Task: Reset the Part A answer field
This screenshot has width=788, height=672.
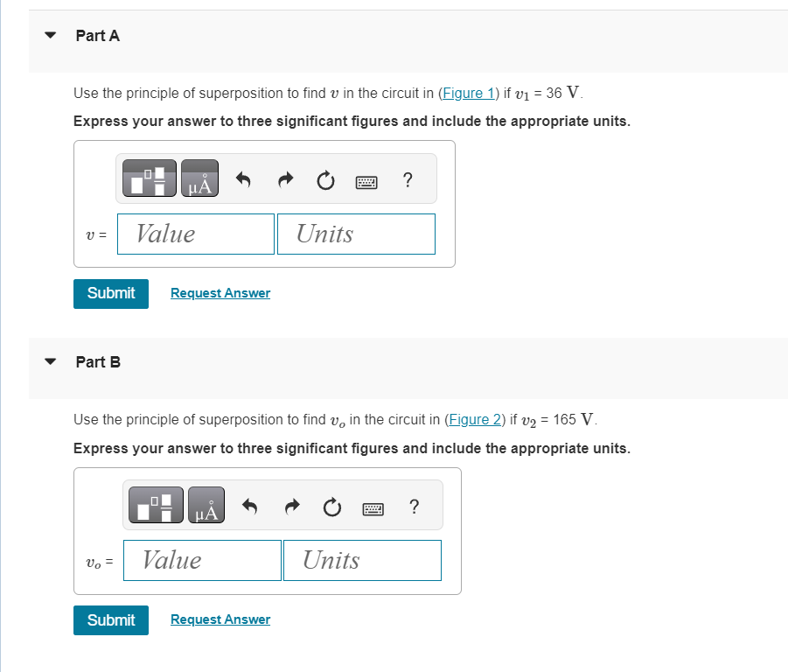Action: [x=325, y=180]
